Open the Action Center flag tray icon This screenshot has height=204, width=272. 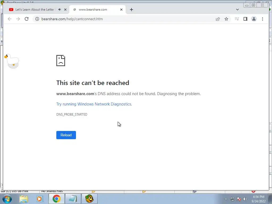coord(239,199)
